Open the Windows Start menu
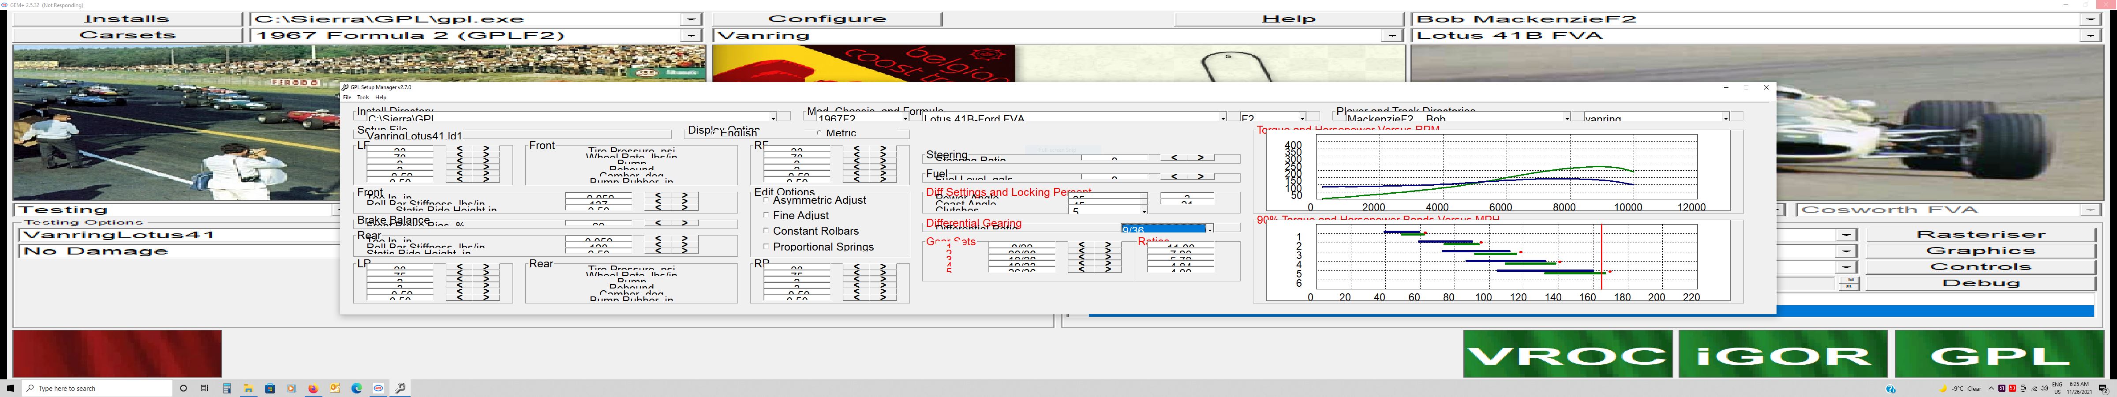Viewport: 2117px width, 397px height. coord(11,388)
